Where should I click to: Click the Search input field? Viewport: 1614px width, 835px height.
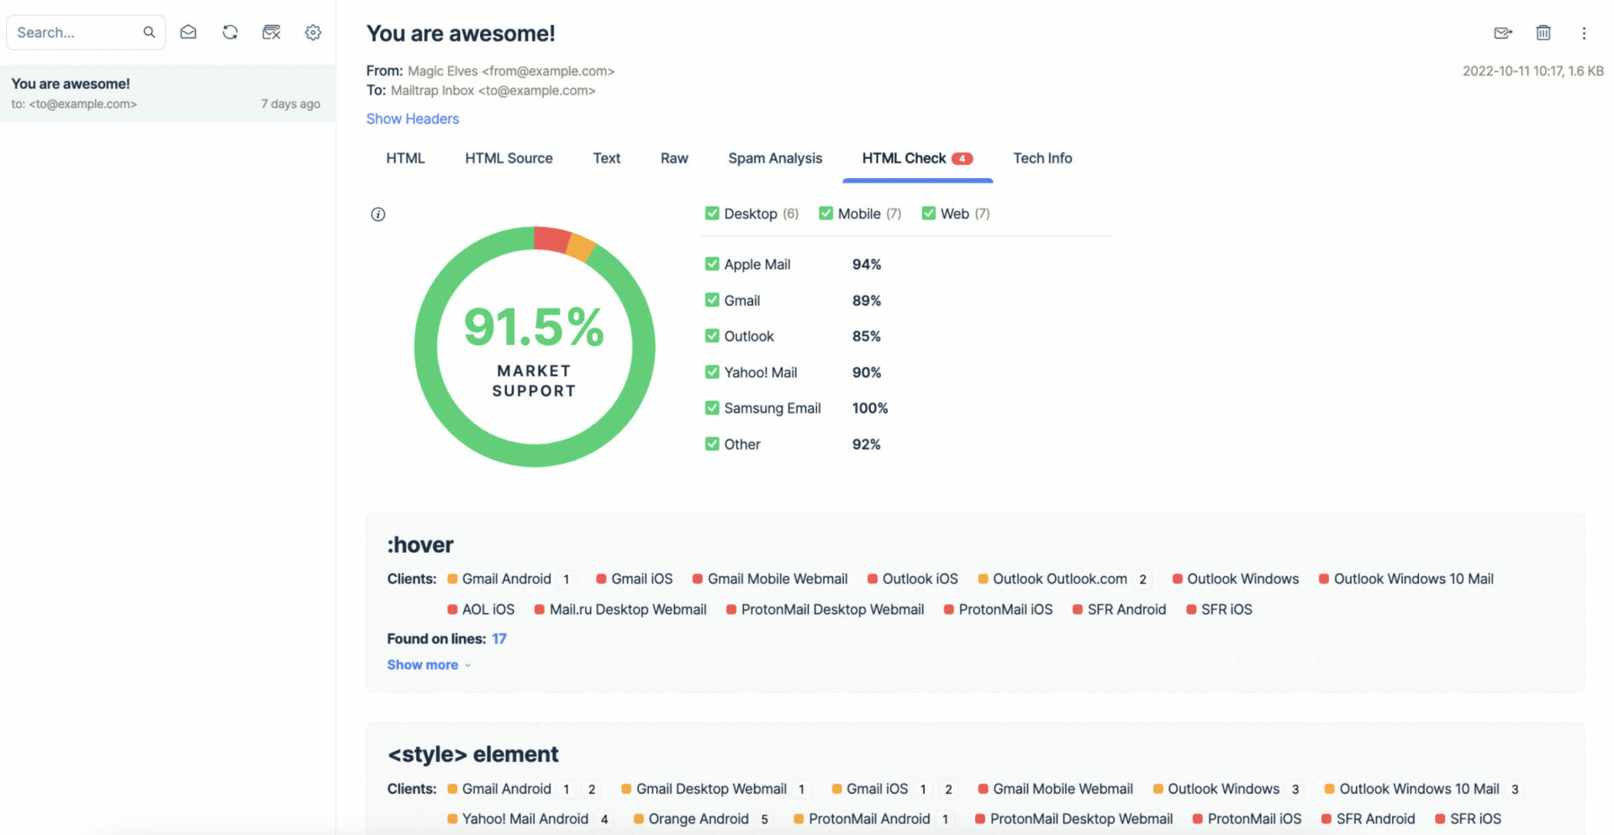pos(77,32)
